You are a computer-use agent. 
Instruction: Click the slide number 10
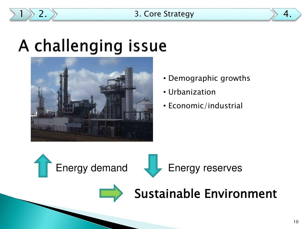[296, 222]
